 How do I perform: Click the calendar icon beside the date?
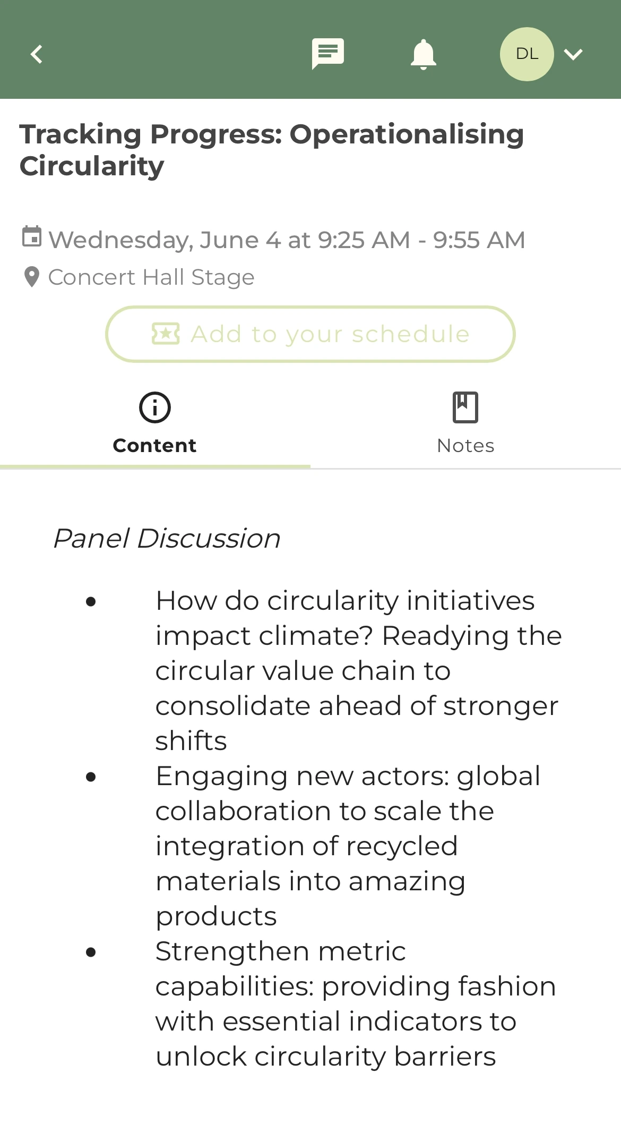32,237
